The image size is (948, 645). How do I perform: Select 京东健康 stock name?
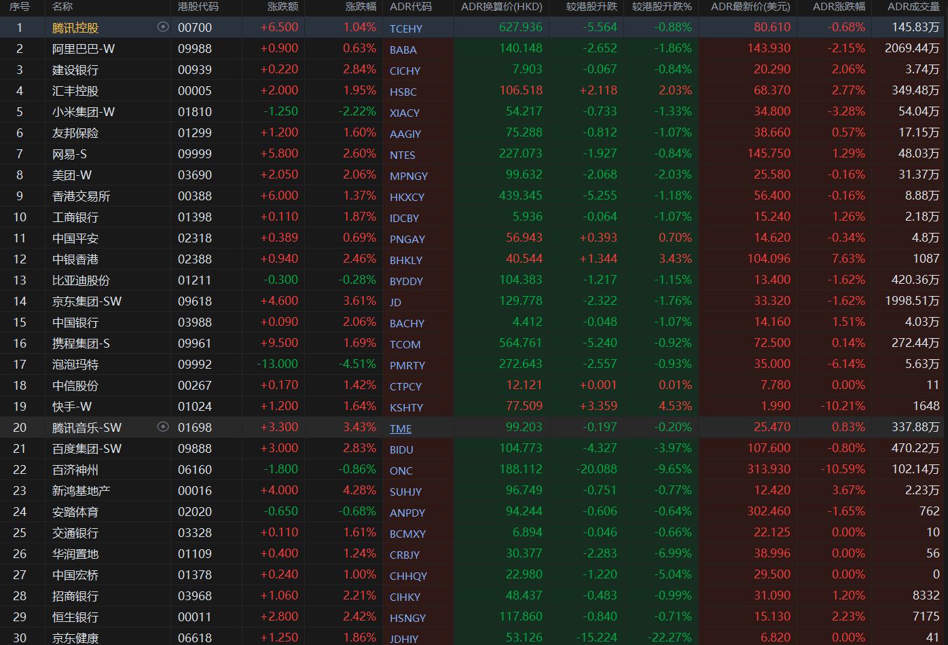tap(75, 638)
